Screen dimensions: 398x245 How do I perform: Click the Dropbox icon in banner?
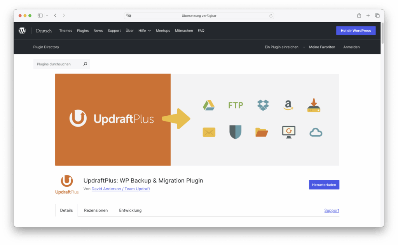(x=263, y=105)
